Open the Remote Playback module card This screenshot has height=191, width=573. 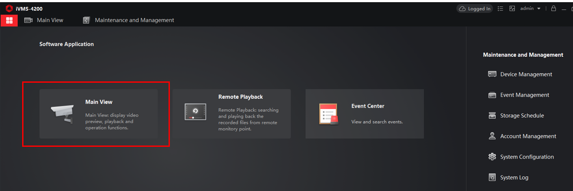232,114
